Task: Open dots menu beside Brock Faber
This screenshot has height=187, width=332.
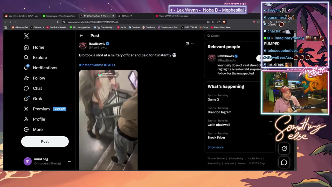Action: (x=270, y=134)
